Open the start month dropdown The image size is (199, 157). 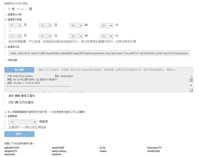15,26
